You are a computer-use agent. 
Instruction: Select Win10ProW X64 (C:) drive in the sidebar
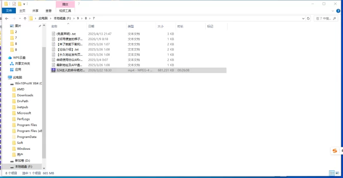pyautogui.click(x=28, y=83)
